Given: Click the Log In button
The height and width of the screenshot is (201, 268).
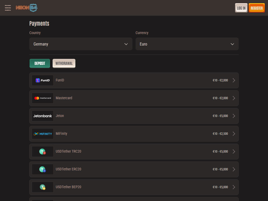Looking at the screenshot, I should 241,8.
